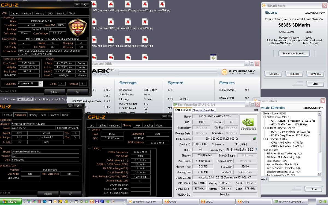Click the Bus Interface question mark in GPU-Z

[256, 150]
